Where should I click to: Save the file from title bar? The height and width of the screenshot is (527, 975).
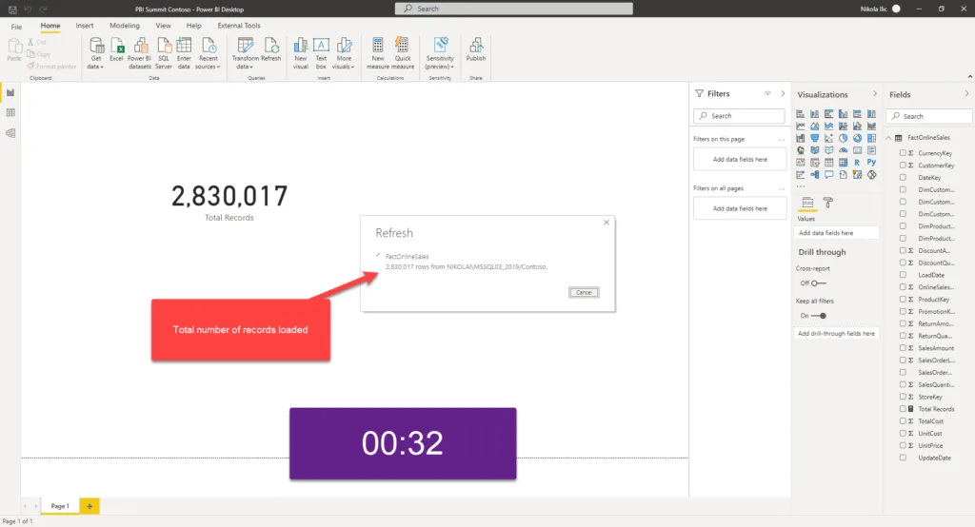(11, 10)
